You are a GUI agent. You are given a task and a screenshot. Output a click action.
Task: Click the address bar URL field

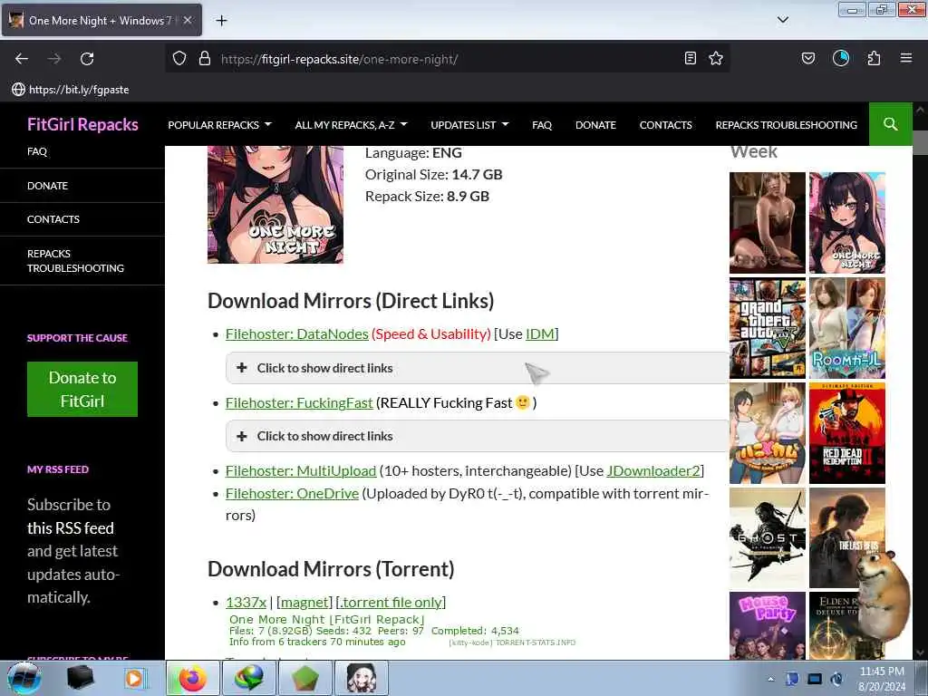(x=447, y=59)
